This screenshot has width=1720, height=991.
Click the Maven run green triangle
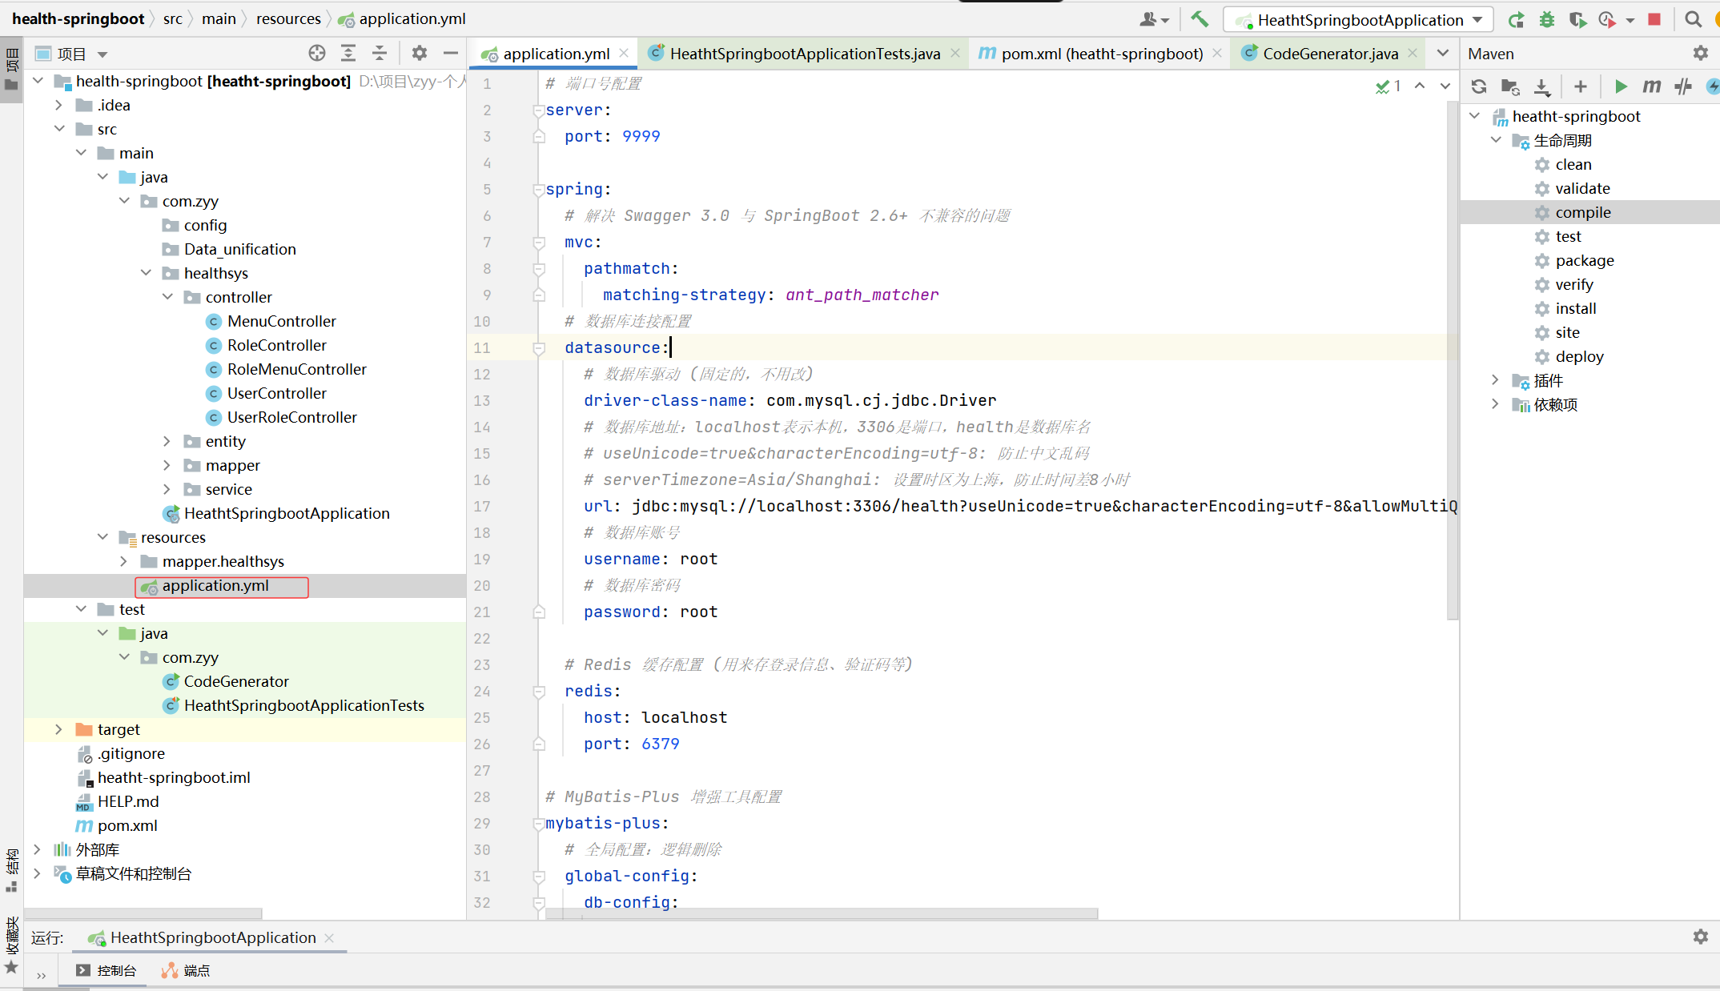1621,86
